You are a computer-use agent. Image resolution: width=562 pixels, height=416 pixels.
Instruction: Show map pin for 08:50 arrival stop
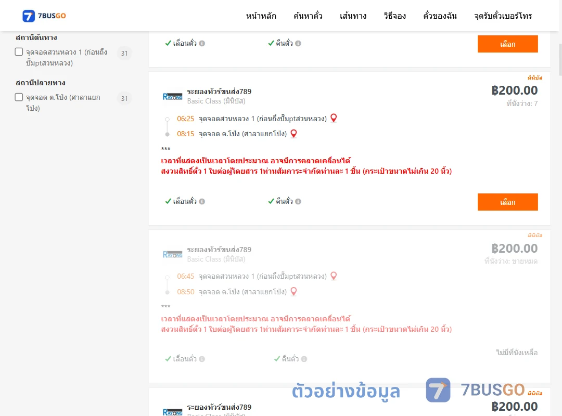coord(293,291)
